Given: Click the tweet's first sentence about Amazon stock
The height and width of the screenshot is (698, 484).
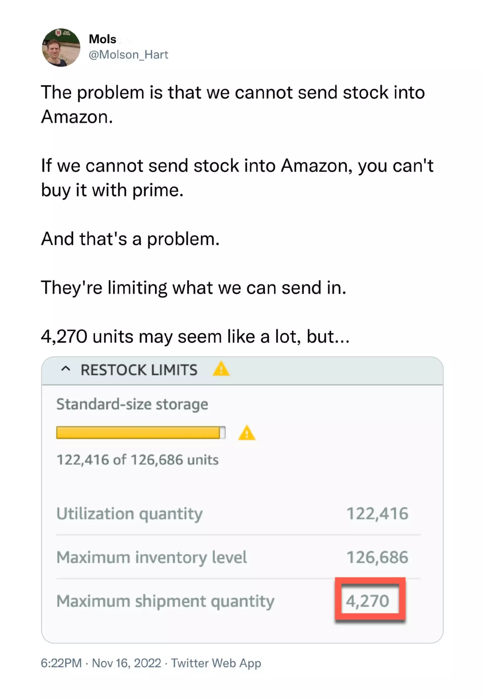Looking at the screenshot, I should point(233,104).
